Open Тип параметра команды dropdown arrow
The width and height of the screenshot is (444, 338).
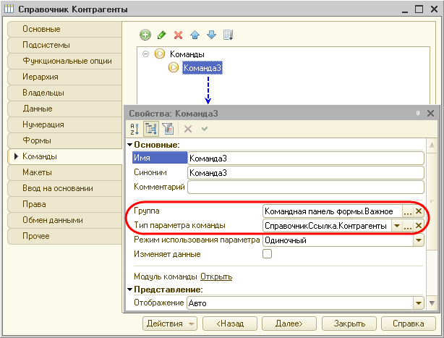click(x=396, y=226)
